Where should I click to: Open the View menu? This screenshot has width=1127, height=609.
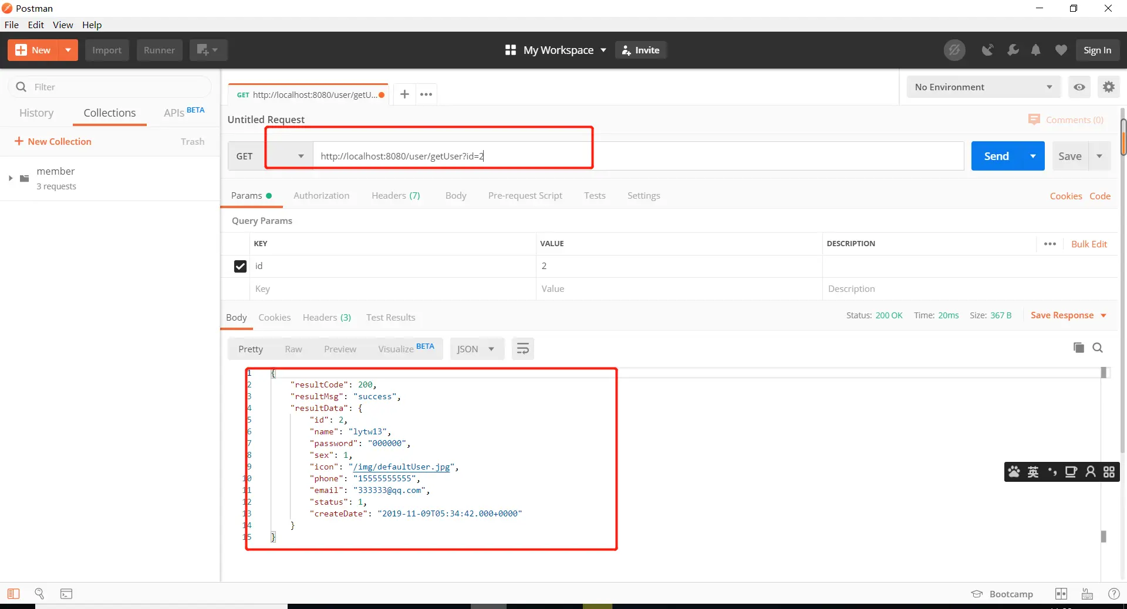click(63, 25)
